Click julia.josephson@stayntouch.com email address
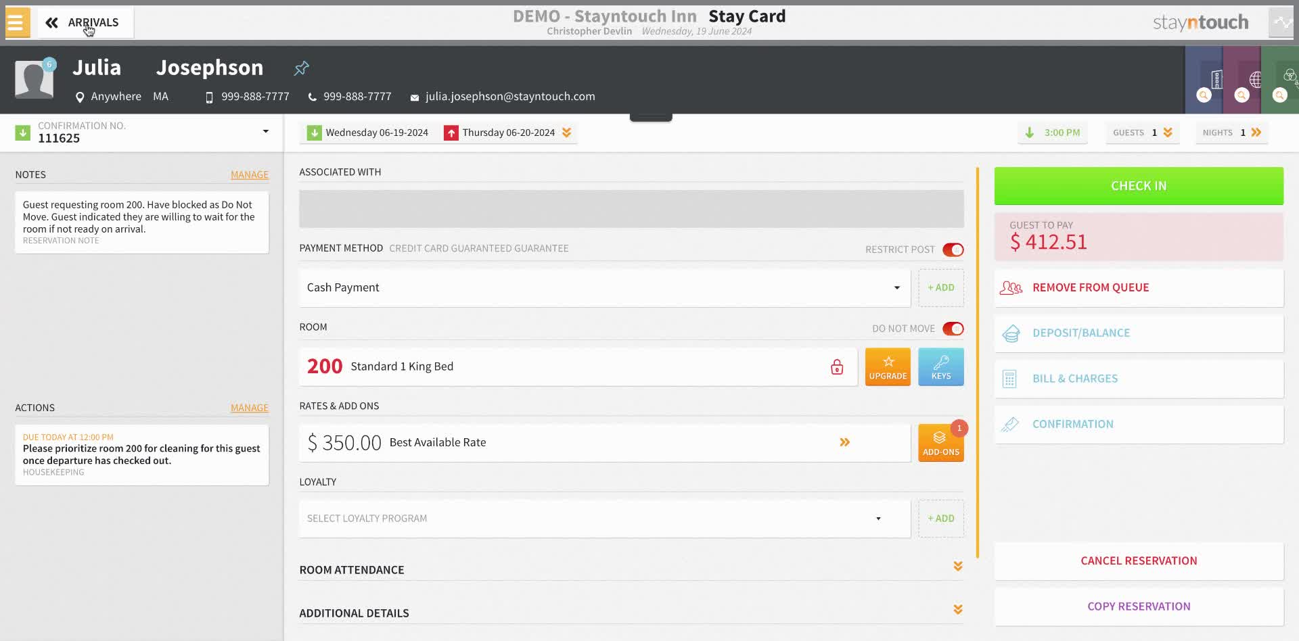Viewport: 1299px width, 641px height. click(510, 97)
